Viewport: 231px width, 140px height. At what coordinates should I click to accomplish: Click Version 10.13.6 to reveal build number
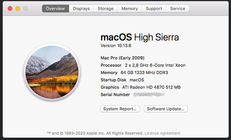[116, 46]
